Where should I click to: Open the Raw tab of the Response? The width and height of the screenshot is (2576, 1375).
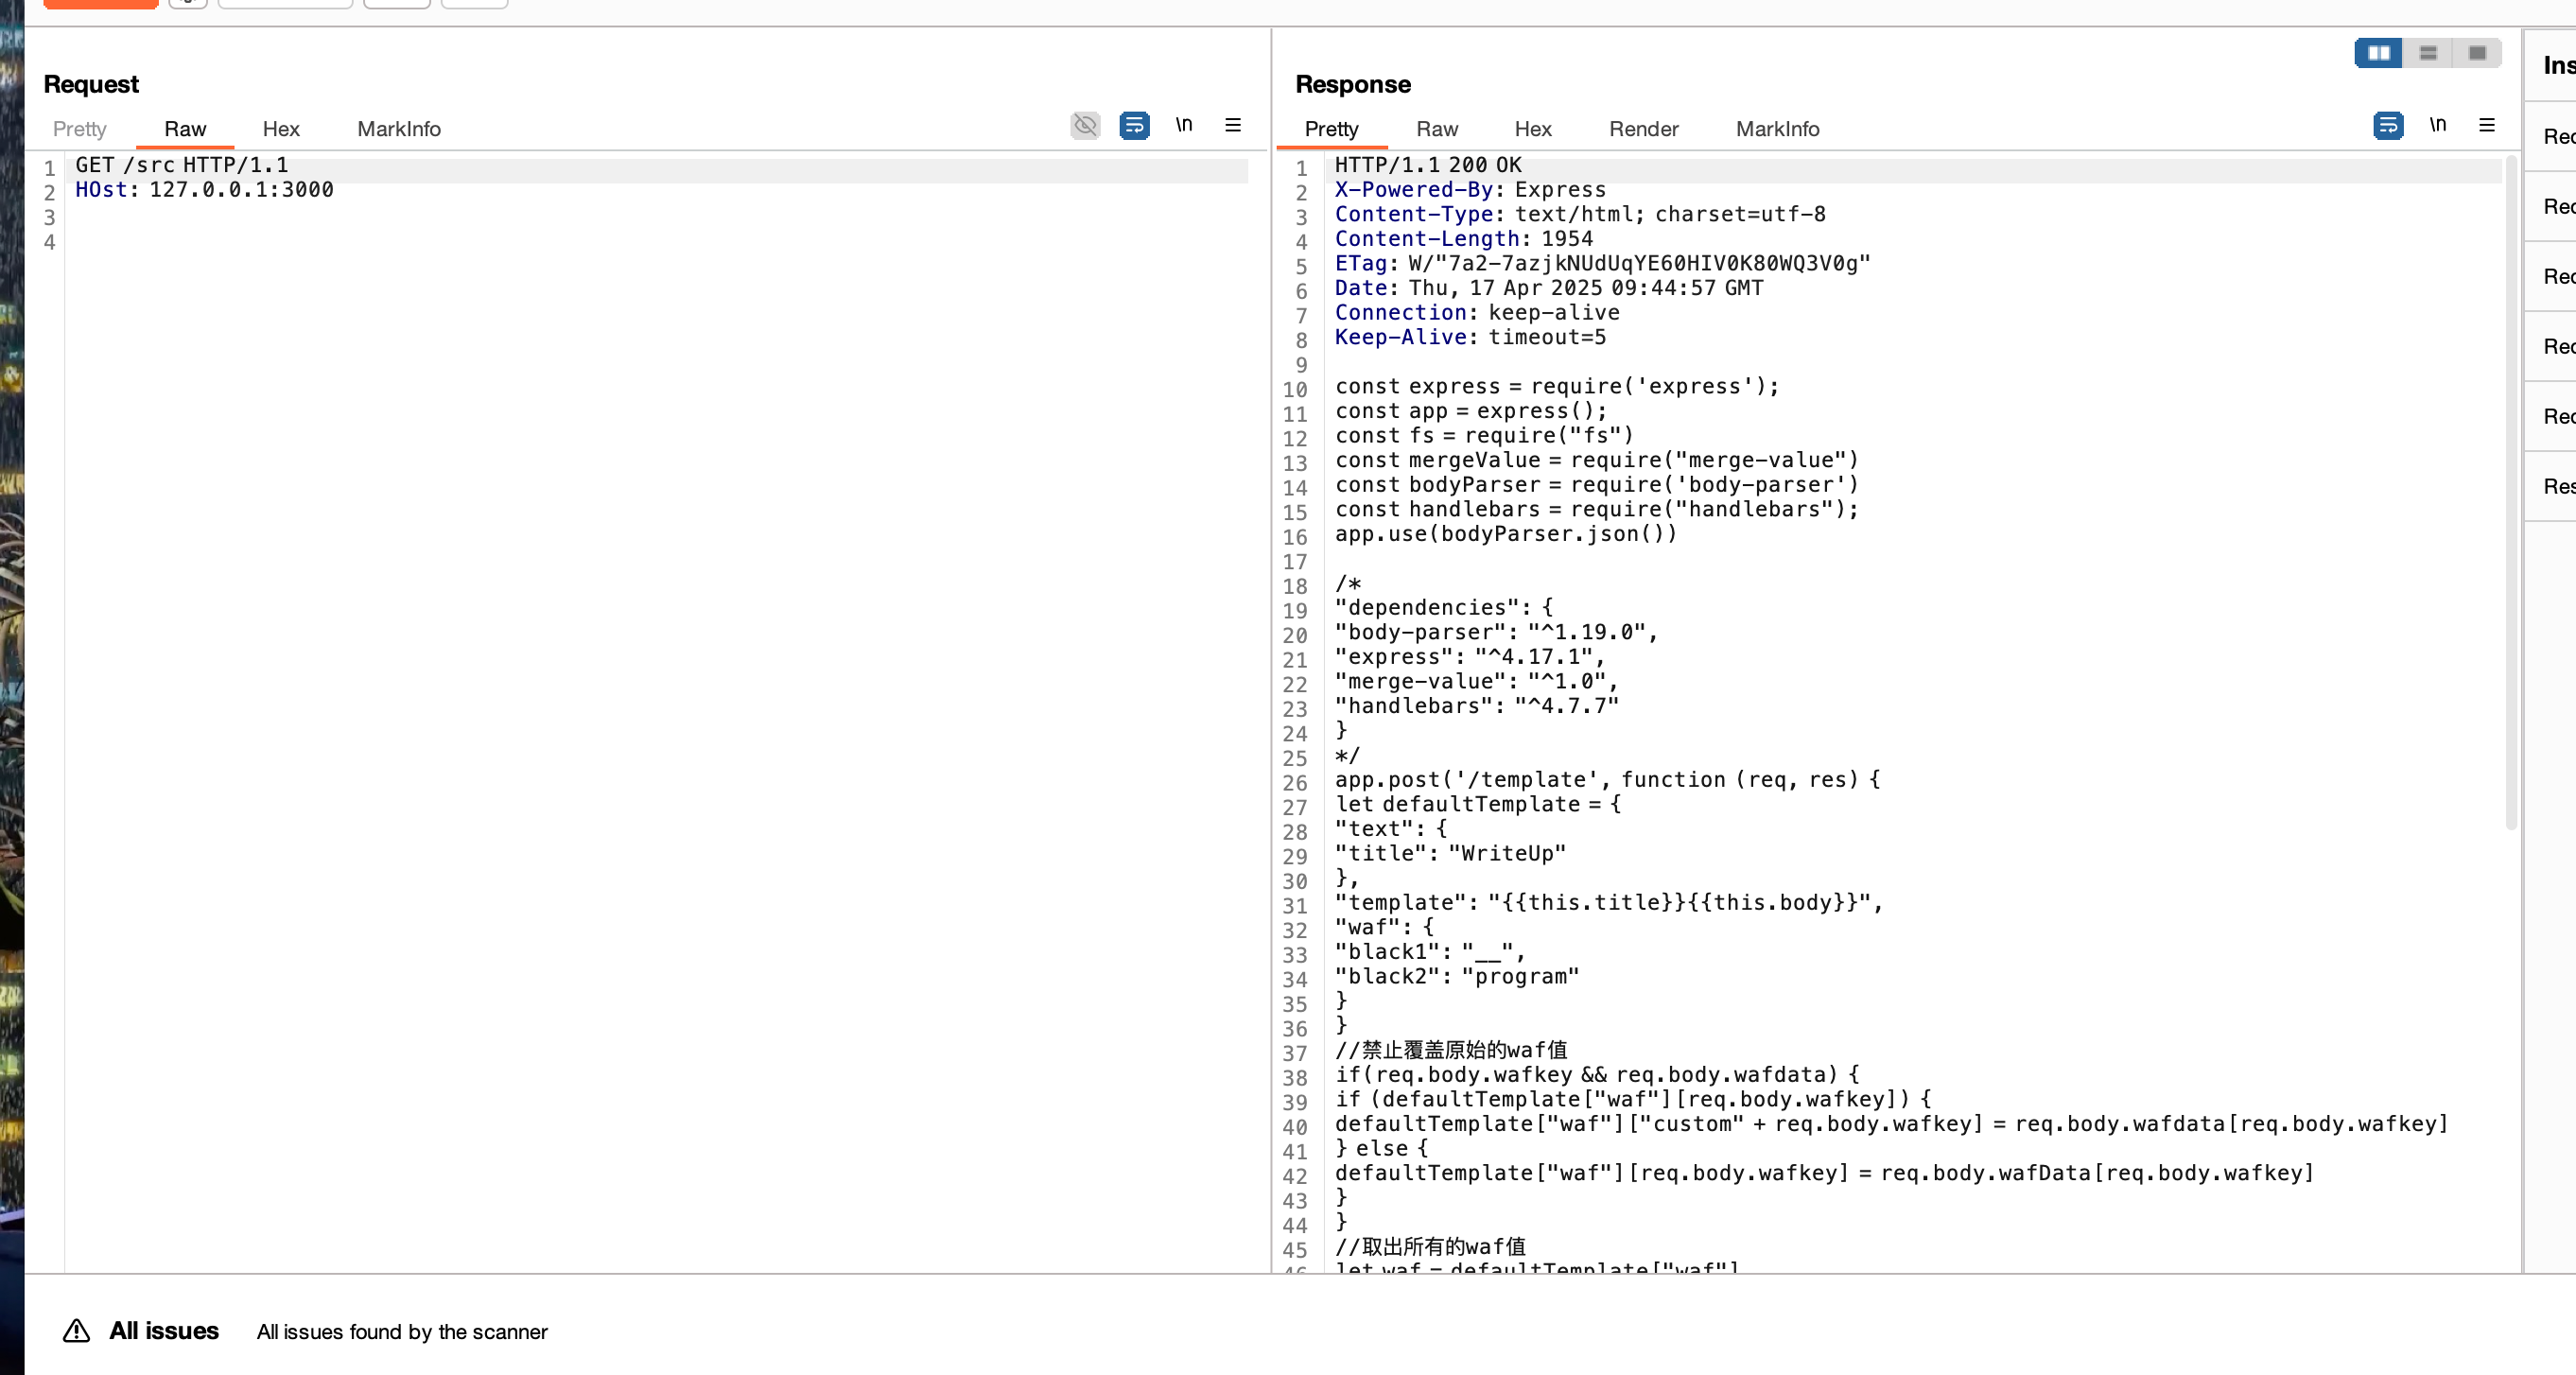[x=1437, y=128]
